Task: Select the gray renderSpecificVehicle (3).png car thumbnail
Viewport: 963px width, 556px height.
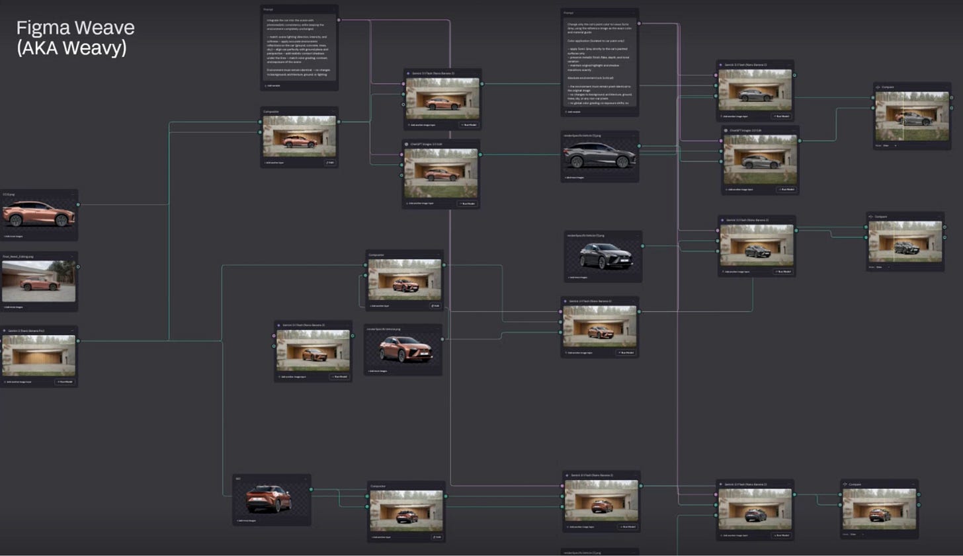Action: click(x=599, y=156)
